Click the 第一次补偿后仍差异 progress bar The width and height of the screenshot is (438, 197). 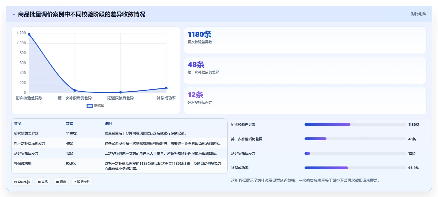click(355, 139)
